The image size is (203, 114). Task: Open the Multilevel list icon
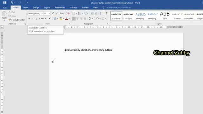click(x=85, y=13)
